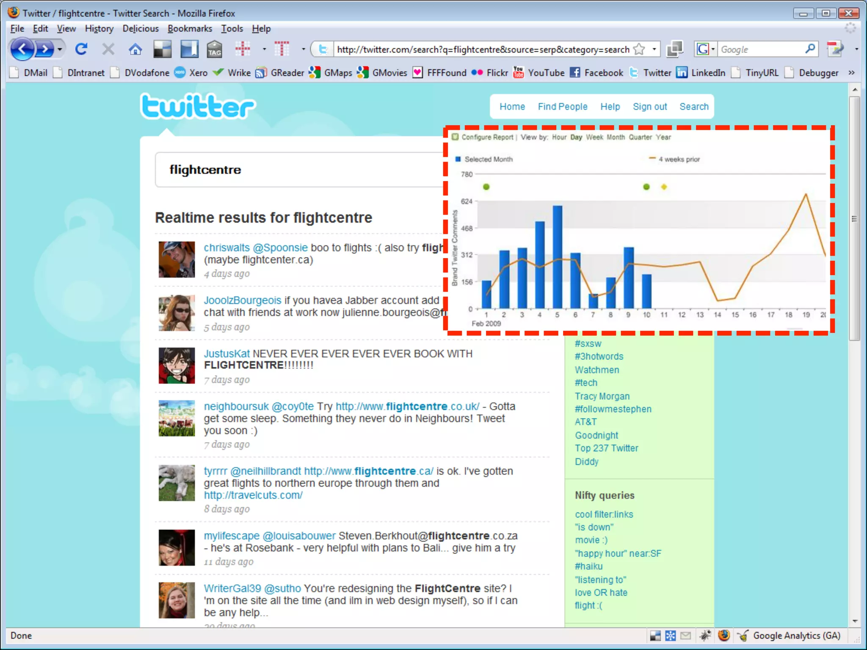Image resolution: width=867 pixels, height=650 pixels.
Task: Click the Configure Report icon
Action: (455, 137)
